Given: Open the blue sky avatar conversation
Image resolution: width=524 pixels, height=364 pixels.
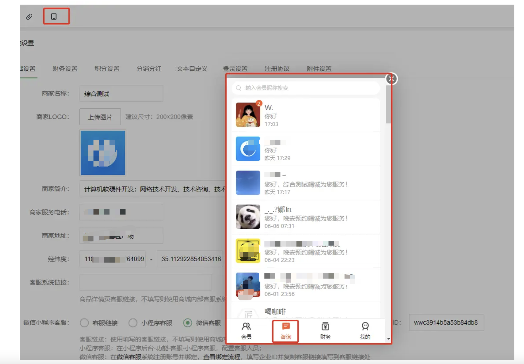Looking at the screenshot, I should (248, 183).
